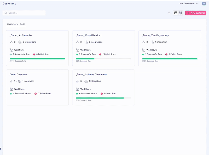Click failed runs icon in VisualMetrics card

(x=100, y=54)
